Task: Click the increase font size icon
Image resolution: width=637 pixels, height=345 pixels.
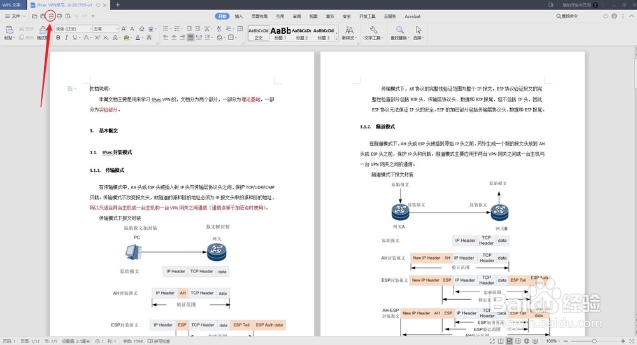Action: click(124, 29)
